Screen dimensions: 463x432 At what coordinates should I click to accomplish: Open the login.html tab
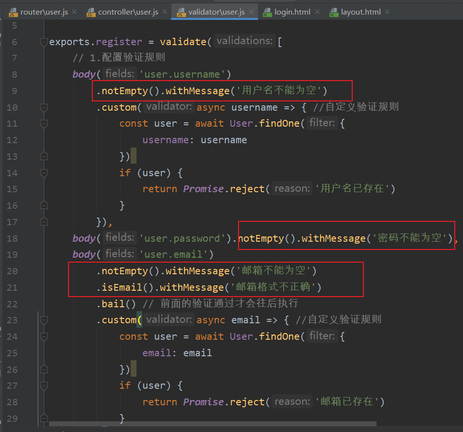[292, 12]
